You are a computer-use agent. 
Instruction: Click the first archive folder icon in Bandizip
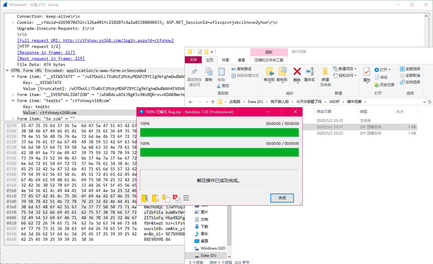145,198
